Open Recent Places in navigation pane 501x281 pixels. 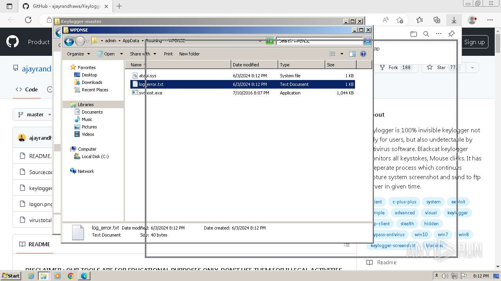click(95, 90)
